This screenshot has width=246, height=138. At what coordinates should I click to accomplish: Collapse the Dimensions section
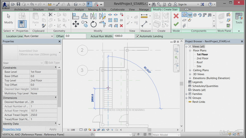[56, 97]
